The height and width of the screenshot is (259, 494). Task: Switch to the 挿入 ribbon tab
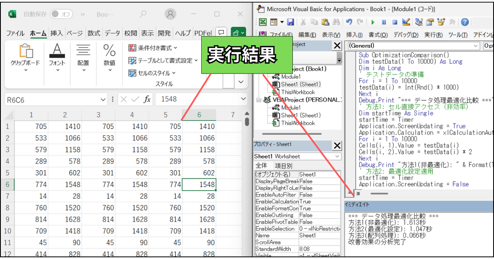pyautogui.click(x=56, y=33)
